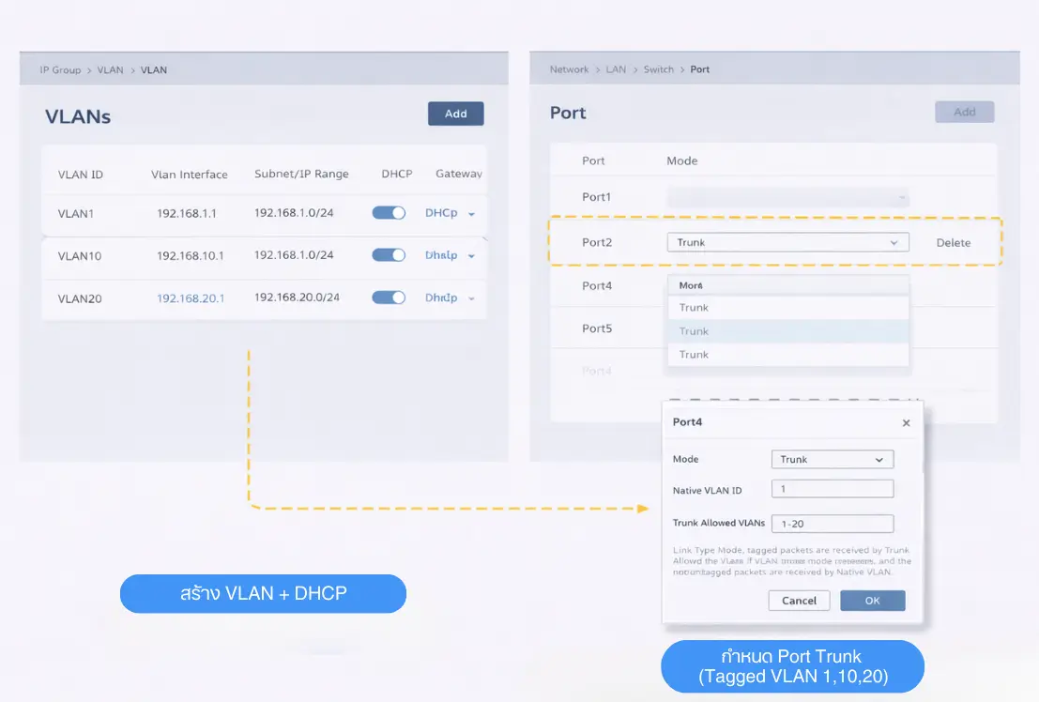Focus the Trunk Allowed VLANs field
The width and height of the screenshot is (1039, 702).
(x=832, y=524)
